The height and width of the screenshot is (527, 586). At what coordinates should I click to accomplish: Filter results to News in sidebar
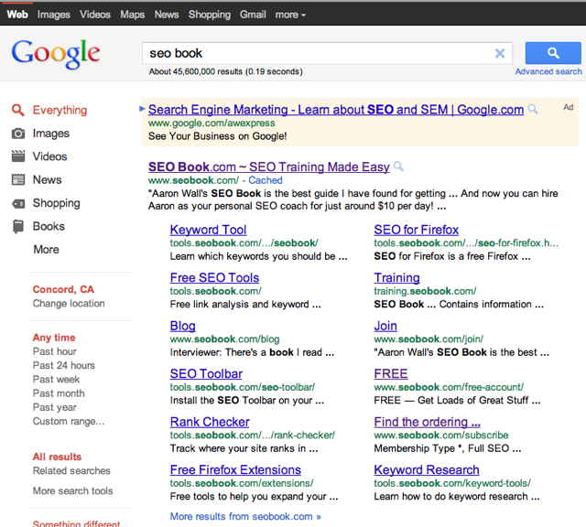click(x=47, y=179)
